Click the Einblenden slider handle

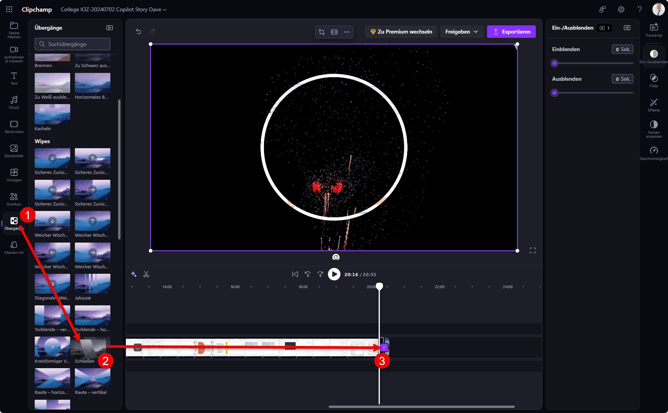pyautogui.click(x=555, y=63)
